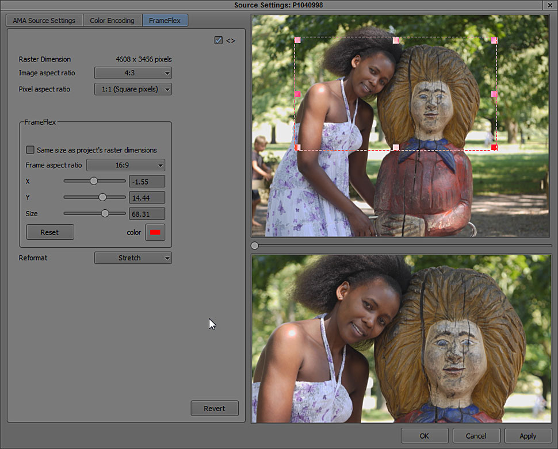The width and height of the screenshot is (558, 449).
Task: Click the top-center handle of the framing box
Action: tap(396, 40)
